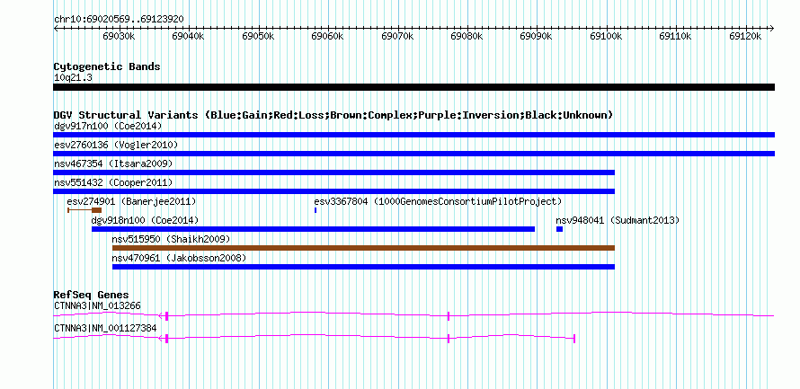800x389 pixels.
Task: Select the blue nsv551432 gain bar
Action: coord(333,191)
